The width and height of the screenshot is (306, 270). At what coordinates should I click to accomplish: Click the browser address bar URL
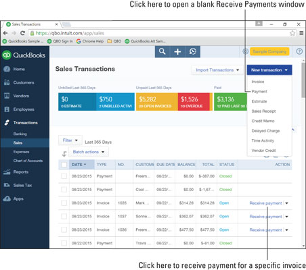click(70, 33)
